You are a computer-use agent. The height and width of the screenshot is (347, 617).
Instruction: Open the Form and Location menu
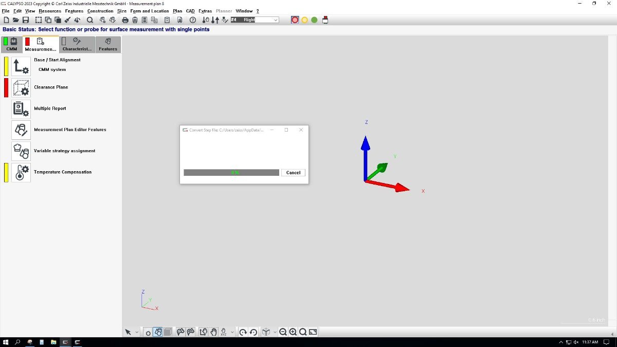150,11
